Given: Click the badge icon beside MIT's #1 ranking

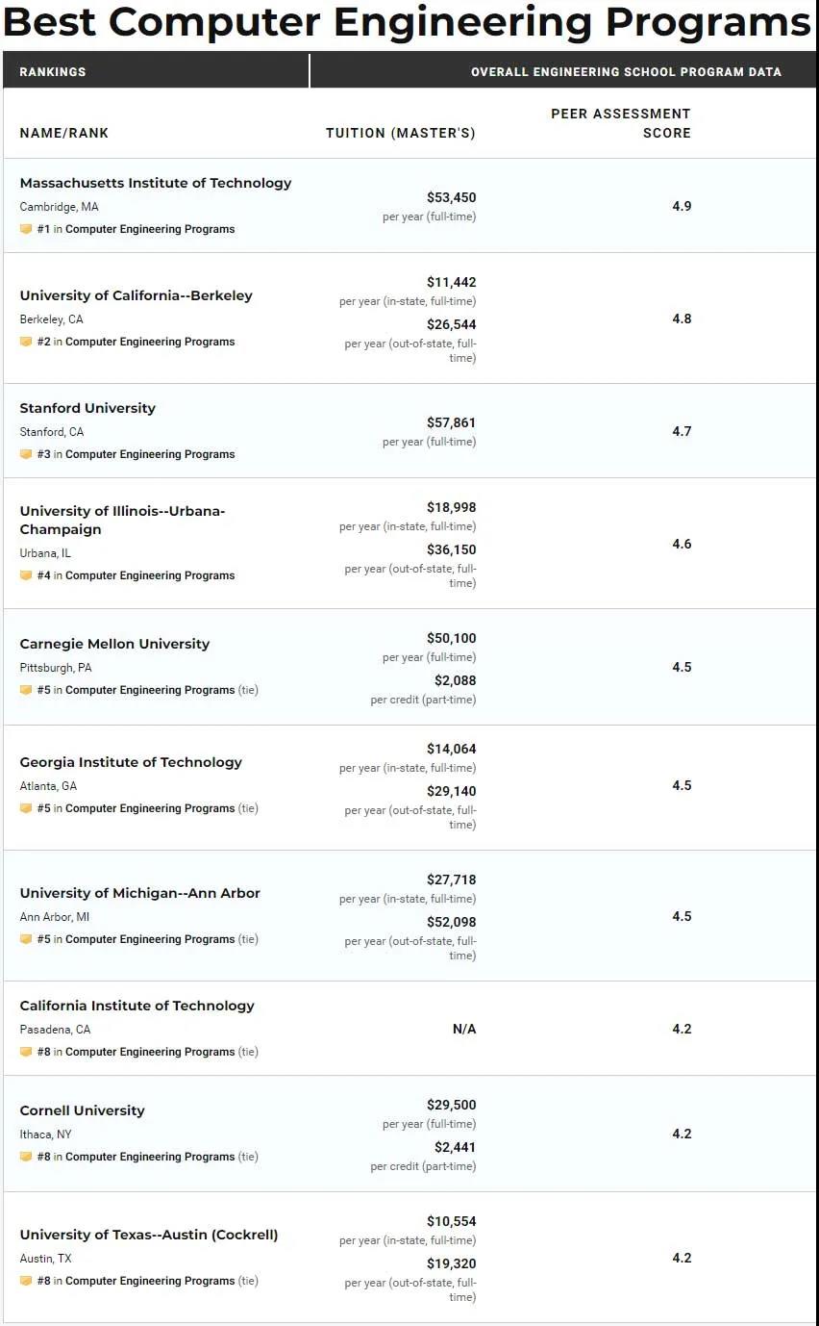Looking at the screenshot, I should (x=26, y=229).
